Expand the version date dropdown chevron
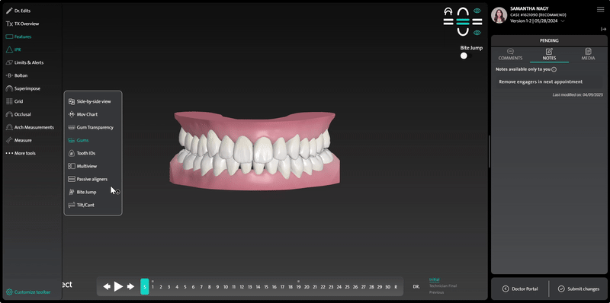 (563, 21)
